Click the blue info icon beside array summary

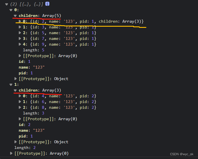(47, 4)
